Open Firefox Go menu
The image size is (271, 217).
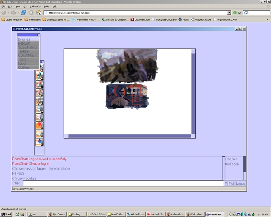(x=25, y=6)
